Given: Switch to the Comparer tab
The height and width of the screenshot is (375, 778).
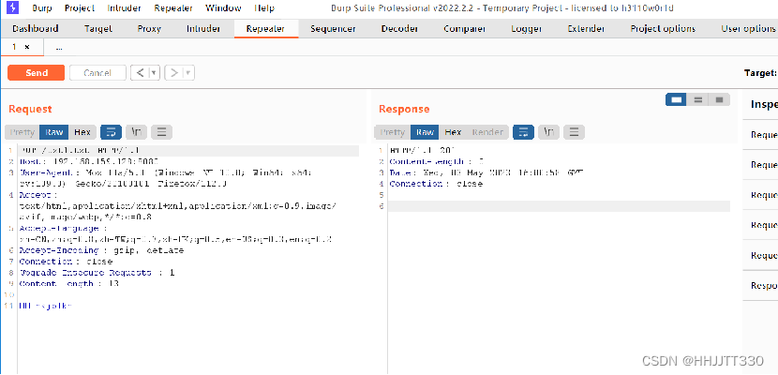Looking at the screenshot, I should (x=464, y=29).
